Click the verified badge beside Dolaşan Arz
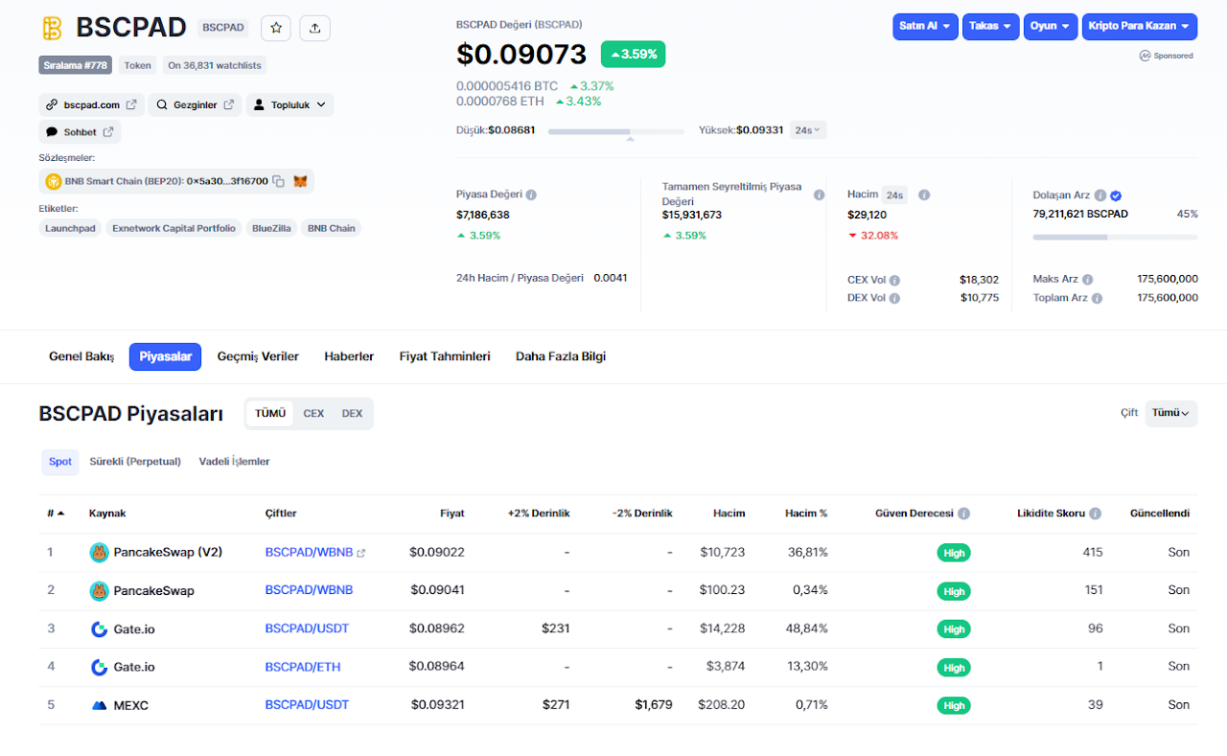Image resolution: width=1227 pixels, height=756 pixels. point(1116,195)
